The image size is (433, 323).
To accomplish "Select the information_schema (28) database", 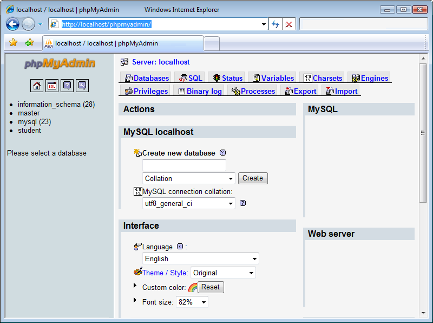I will pos(56,104).
